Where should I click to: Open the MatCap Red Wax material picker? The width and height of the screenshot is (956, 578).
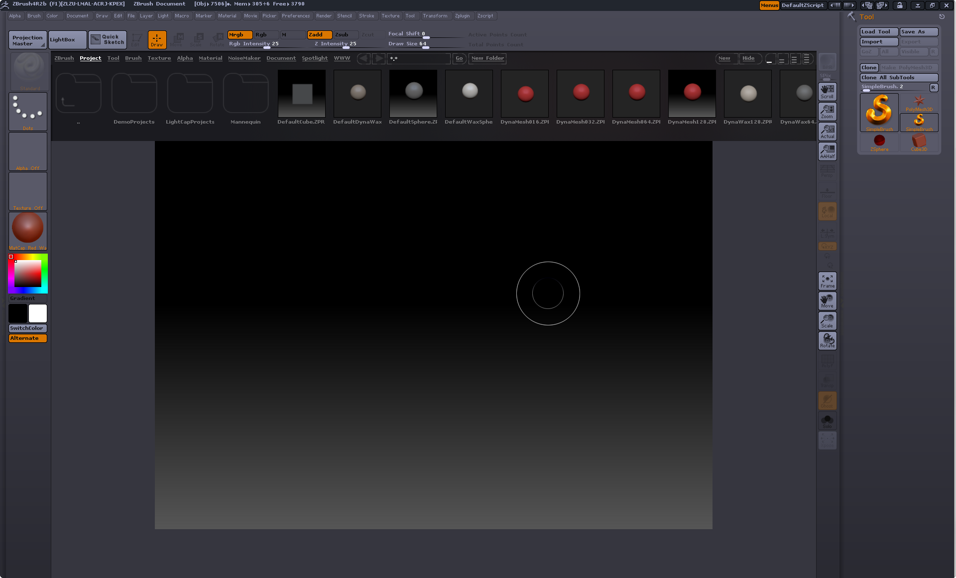pyautogui.click(x=28, y=230)
